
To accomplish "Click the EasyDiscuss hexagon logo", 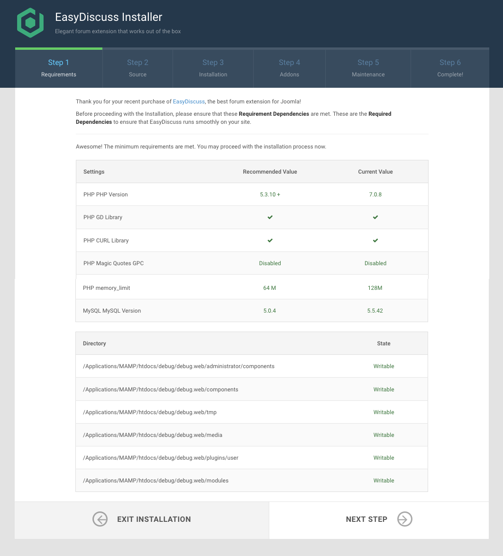I will pyautogui.click(x=30, y=23).
